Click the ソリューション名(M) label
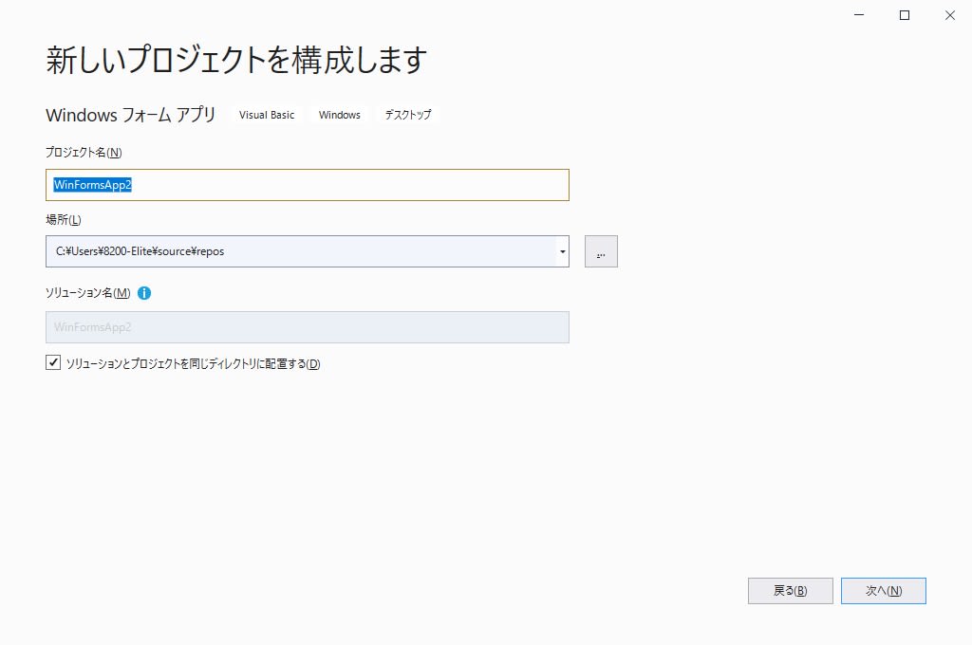Viewport: 972px width, 645px height. 88,292
